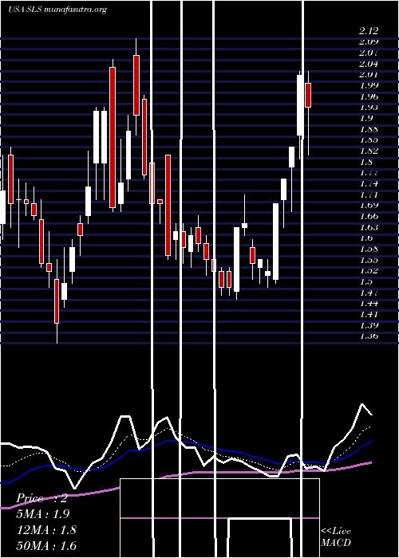Image resolution: width=399 pixels, height=558 pixels.
Task: Click the 1.96 price axis label
Action: pos(369,96)
